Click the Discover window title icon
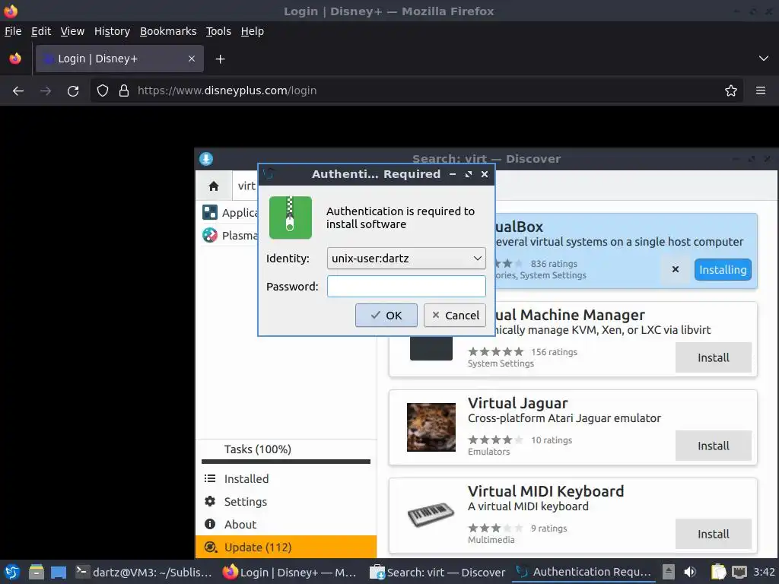Image resolution: width=779 pixels, height=584 pixels. coord(206,159)
